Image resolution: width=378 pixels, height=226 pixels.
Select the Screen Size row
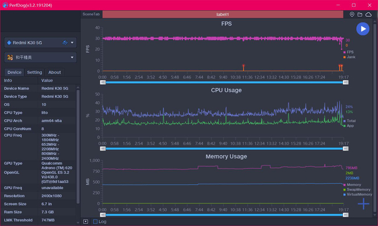pyautogui.click(x=38, y=204)
